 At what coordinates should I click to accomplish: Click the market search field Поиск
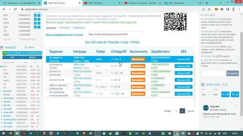tap(32, 48)
